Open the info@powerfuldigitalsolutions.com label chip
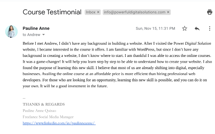Viewport: 215px width, 134px height. point(135,12)
